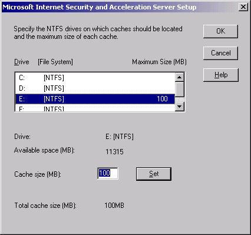Click the drive list scrollbar thumb

tap(180, 90)
